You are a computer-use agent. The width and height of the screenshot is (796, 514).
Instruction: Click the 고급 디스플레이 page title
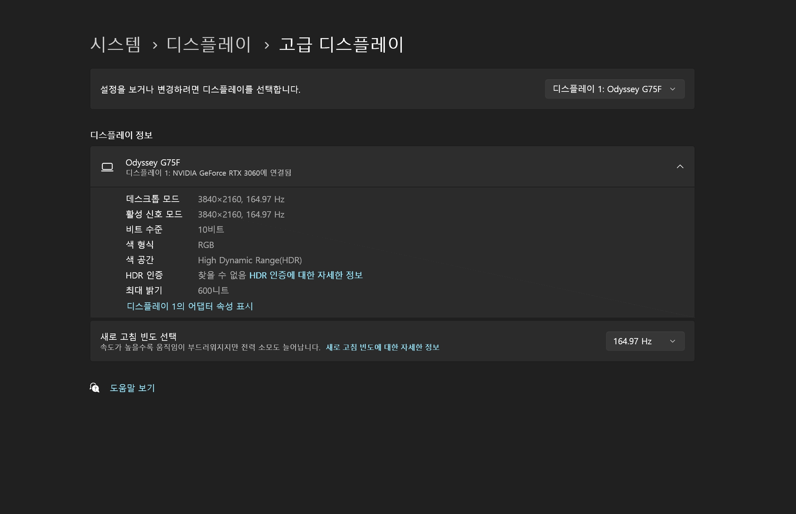[341, 45]
